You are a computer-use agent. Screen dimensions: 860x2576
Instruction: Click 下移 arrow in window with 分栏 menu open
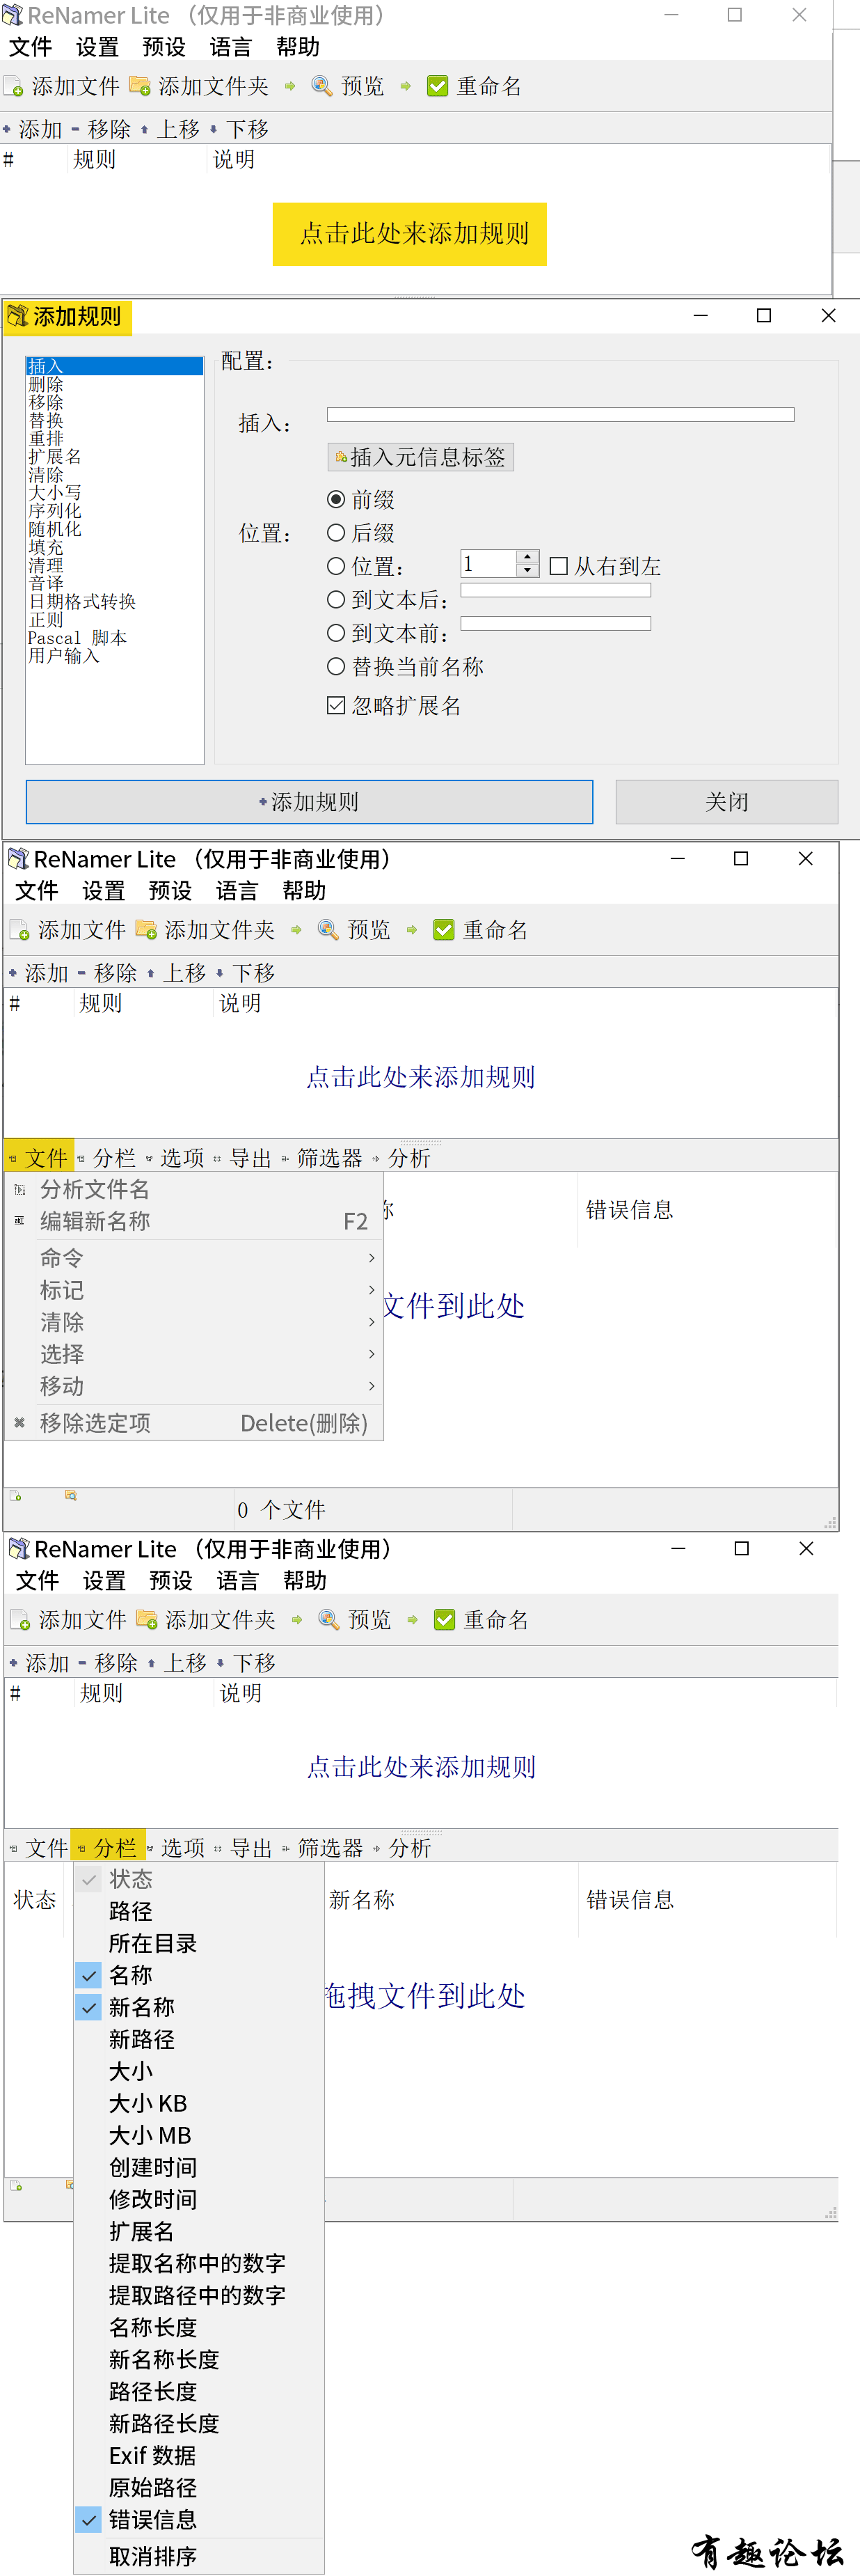pos(221,1663)
